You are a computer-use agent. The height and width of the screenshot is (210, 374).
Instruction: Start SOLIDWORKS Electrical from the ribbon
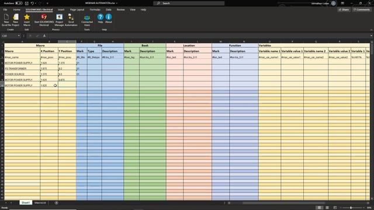click(x=44, y=20)
